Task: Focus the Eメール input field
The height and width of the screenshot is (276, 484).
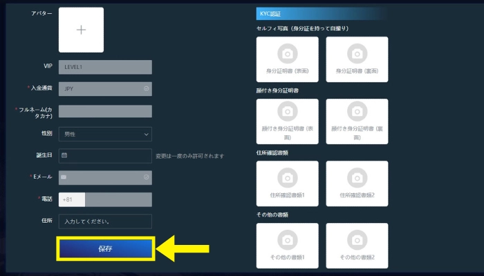Action: 105,177
